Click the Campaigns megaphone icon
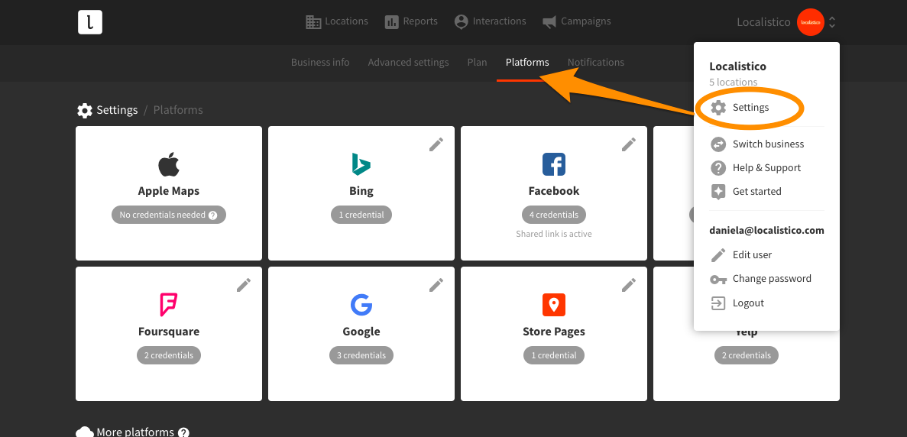This screenshot has height=437, width=907. coord(549,22)
